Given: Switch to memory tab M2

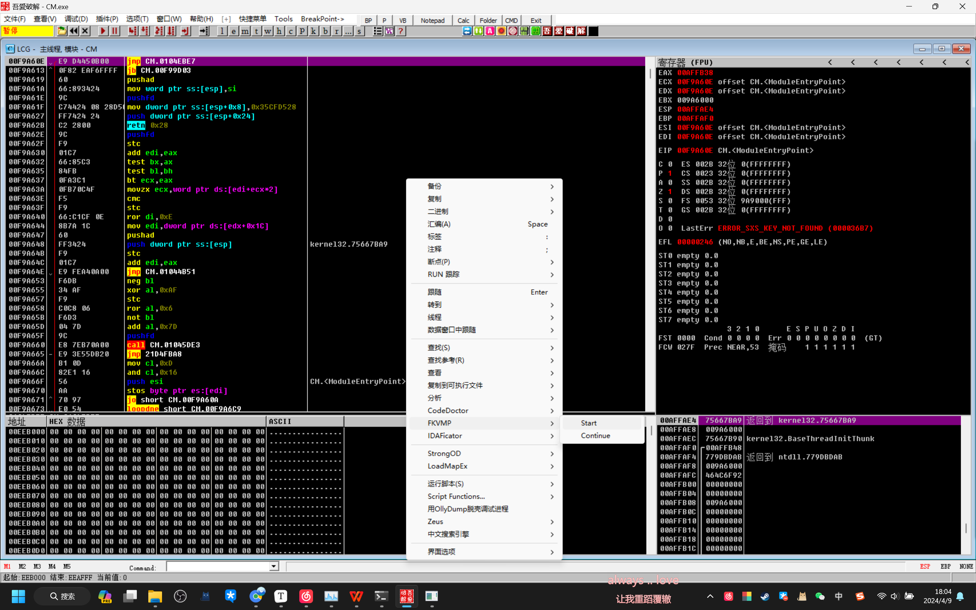Looking at the screenshot, I should (x=22, y=567).
